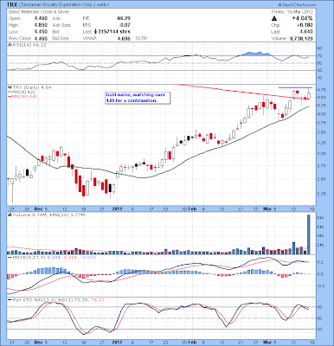
Task: Click the Volume value 8,738,129
Action: click(x=301, y=38)
